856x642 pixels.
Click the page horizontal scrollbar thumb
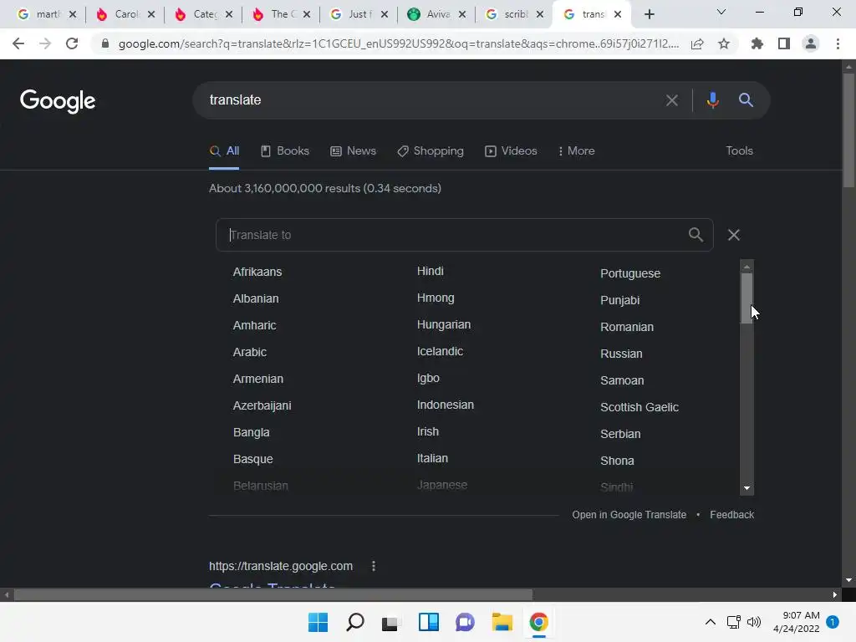pyautogui.click(x=273, y=594)
